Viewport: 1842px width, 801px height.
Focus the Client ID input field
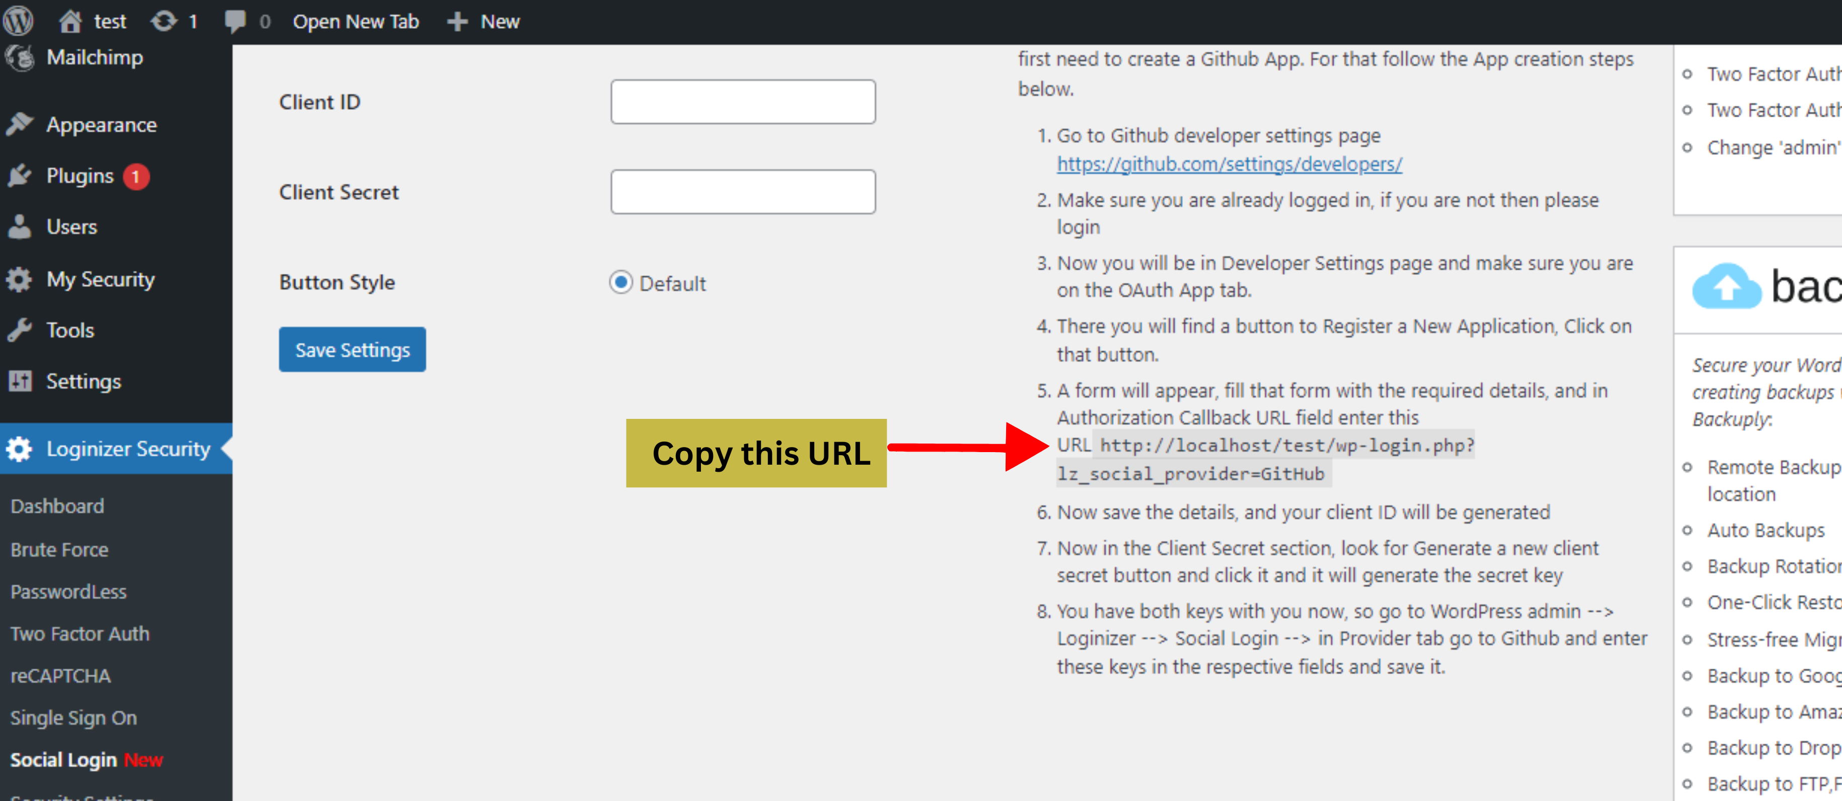pos(743,102)
